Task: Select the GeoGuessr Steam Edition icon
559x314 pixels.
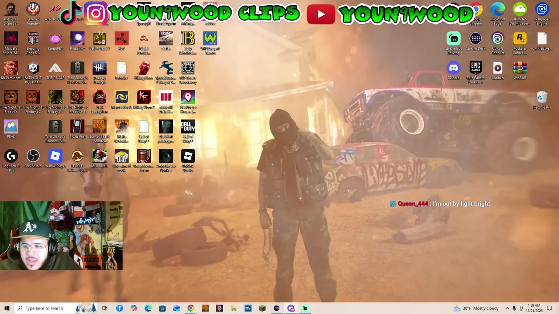Action: (x=188, y=102)
